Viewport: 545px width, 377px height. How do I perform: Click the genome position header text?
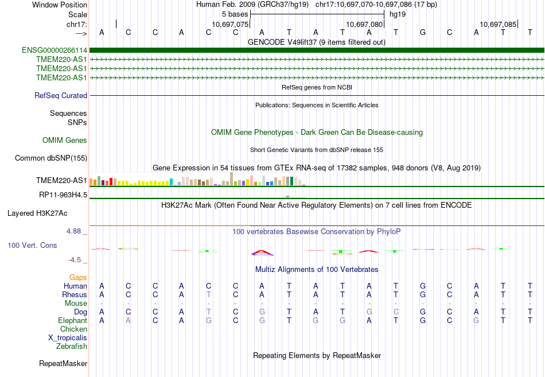pos(316,5)
